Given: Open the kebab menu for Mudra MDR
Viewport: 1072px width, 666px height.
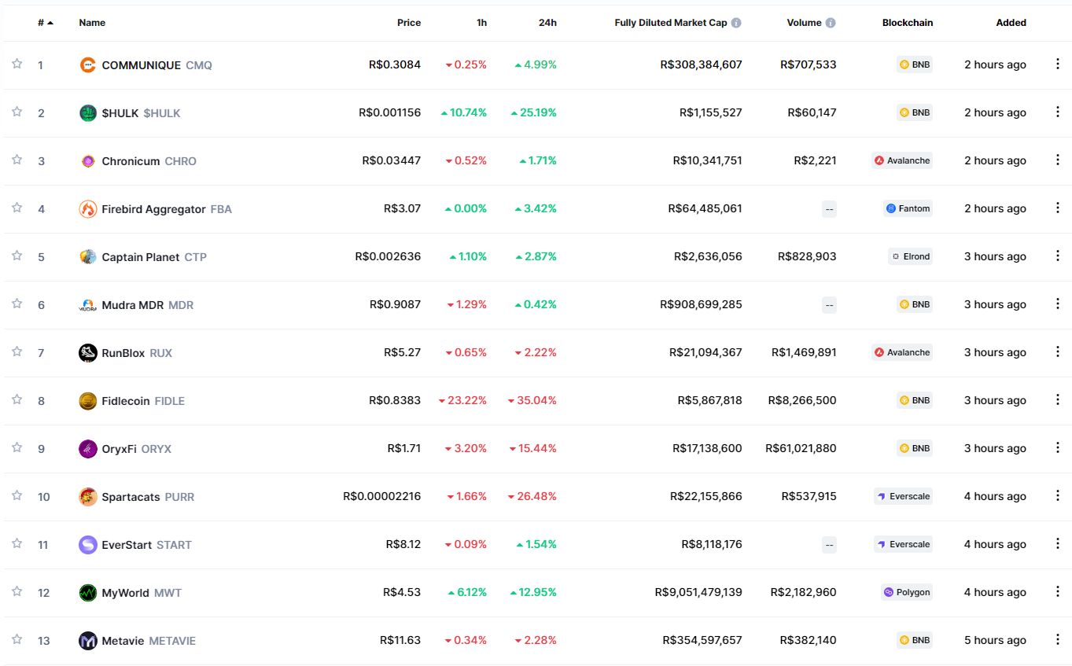Looking at the screenshot, I should pos(1057,304).
